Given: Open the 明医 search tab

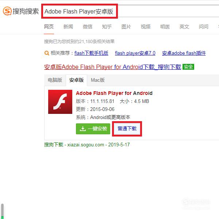Looking at the screenshot, I should (165, 27).
